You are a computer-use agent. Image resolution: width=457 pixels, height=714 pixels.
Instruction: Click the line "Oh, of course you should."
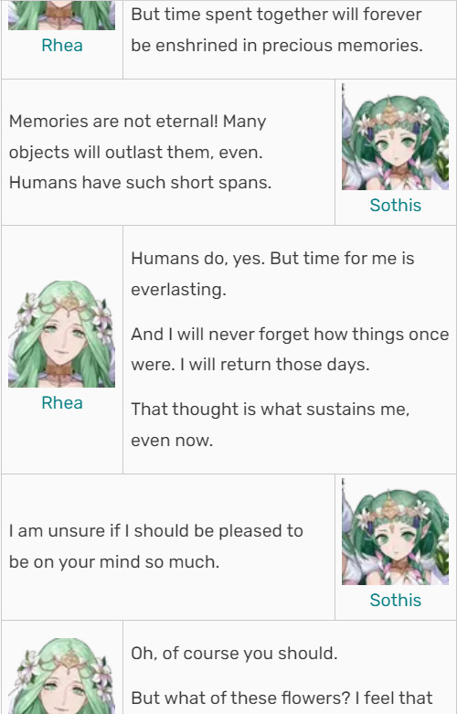[x=234, y=654]
